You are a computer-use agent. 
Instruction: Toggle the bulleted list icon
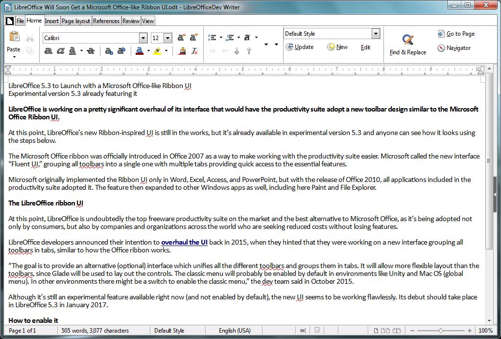(x=212, y=38)
